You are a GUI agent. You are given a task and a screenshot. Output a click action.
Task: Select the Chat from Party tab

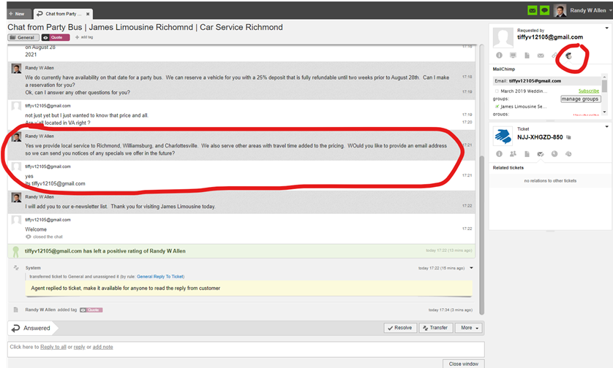coord(63,14)
